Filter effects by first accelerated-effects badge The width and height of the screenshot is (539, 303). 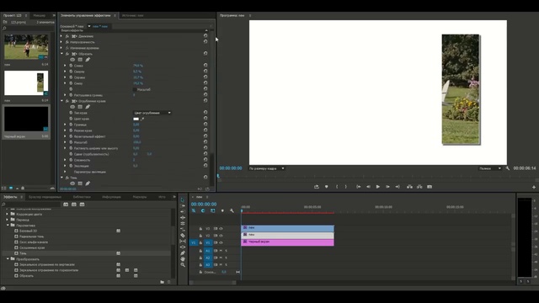point(66,205)
